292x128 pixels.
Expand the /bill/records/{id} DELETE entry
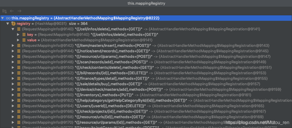pyautogui.click(x=13, y=73)
